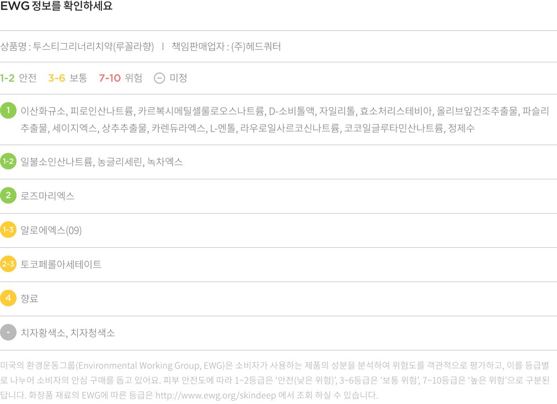Click the yellow grade 4 badge
557x404 pixels.
pyautogui.click(x=8, y=298)
